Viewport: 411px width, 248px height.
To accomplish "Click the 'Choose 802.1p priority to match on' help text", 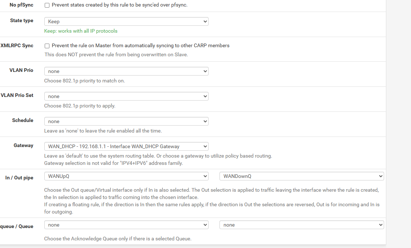I will click(84, 81).
